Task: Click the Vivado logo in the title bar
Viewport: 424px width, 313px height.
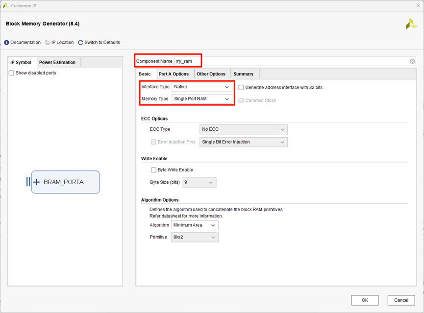Action: [x=5, y=5]
